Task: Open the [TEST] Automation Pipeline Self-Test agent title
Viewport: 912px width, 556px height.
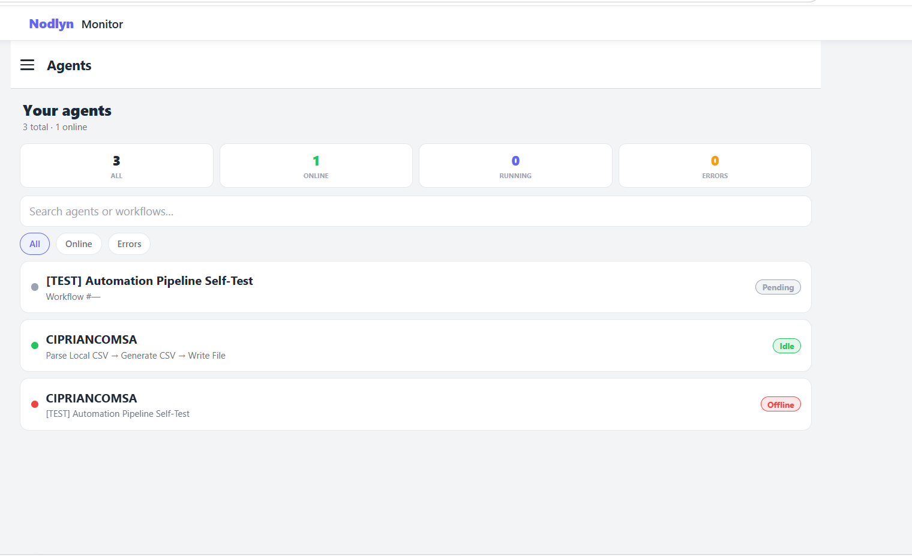Action: pyautogui.click(x=149, y=281)
